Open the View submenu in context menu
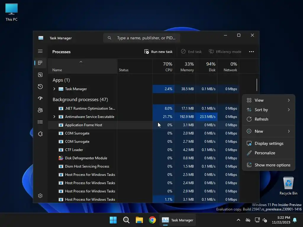303x227 pixels. click(x=269, y=100)
